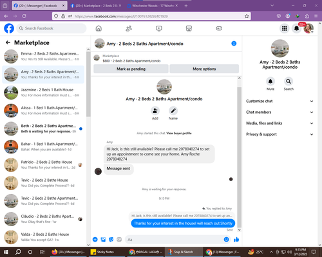322x257 pixels.
Task: Open the Watch video icon
Action: click(159, 28)
